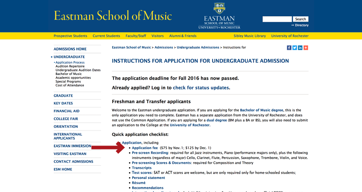Open Cost of Attendance sidebar item
This screenshot has height=192, width=362.
click(x=70, y=85)
